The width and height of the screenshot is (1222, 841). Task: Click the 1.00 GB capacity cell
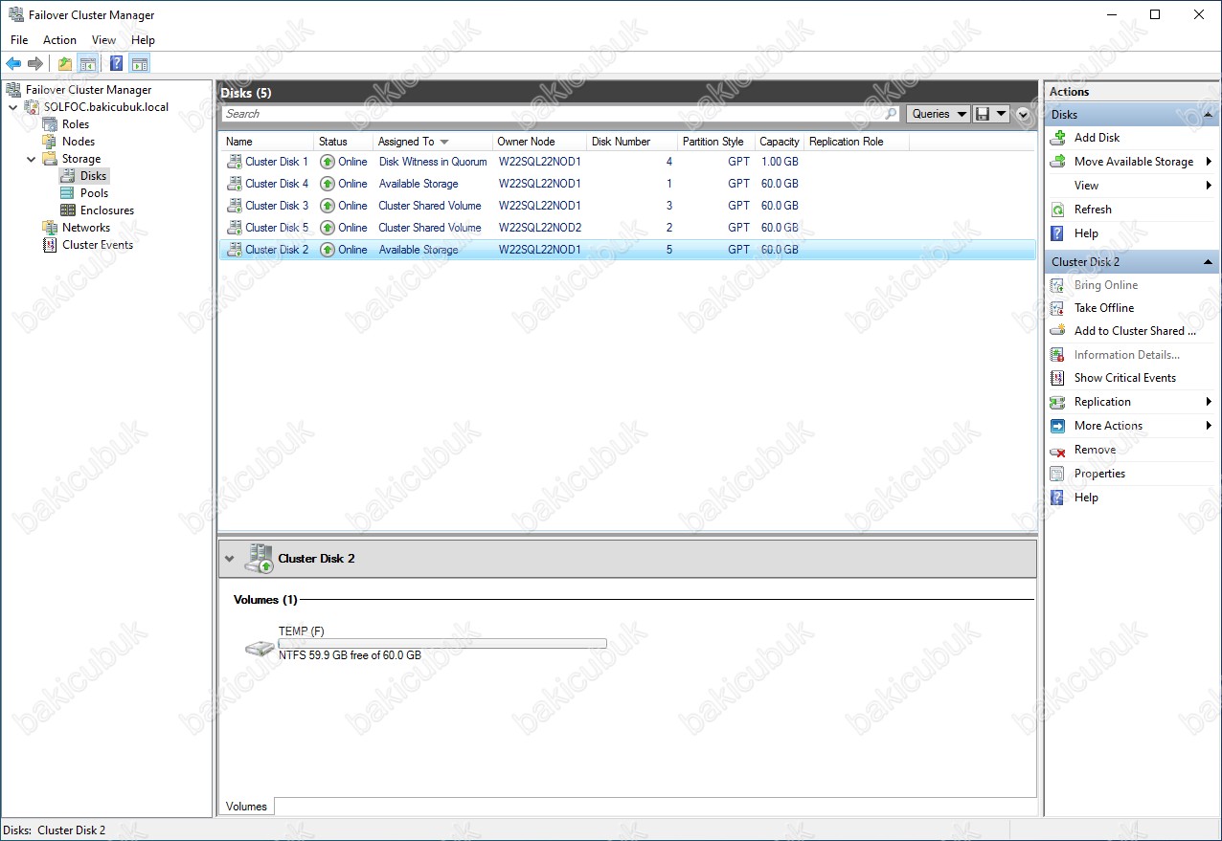pyautogui.click(x=780, y=162)
